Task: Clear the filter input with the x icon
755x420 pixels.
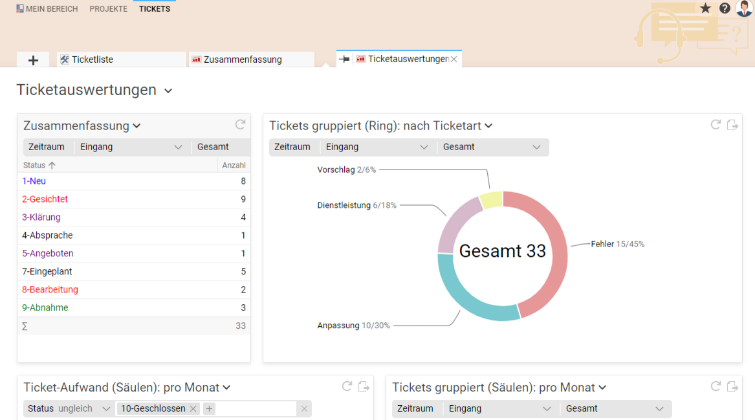Action: [304, 409]
